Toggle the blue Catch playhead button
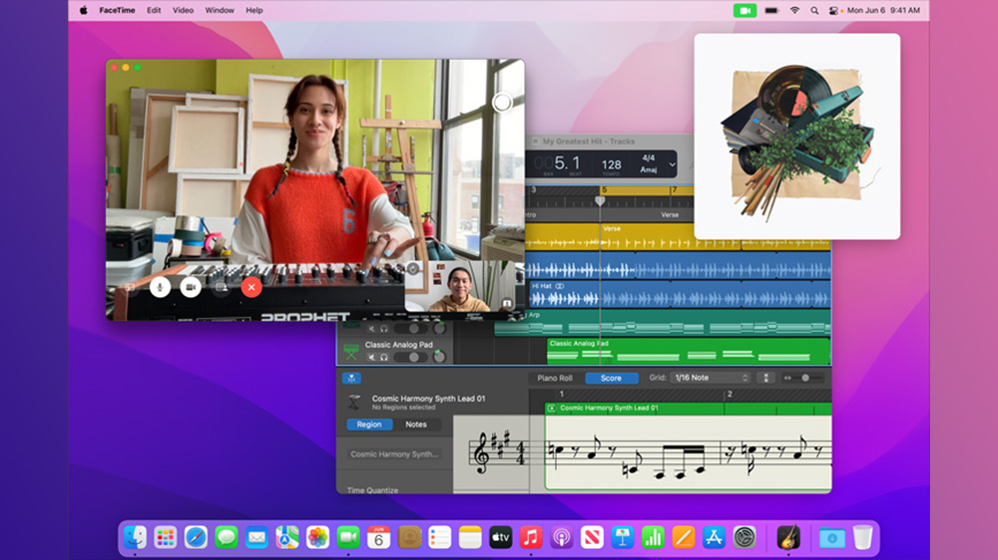 point(351,379)
